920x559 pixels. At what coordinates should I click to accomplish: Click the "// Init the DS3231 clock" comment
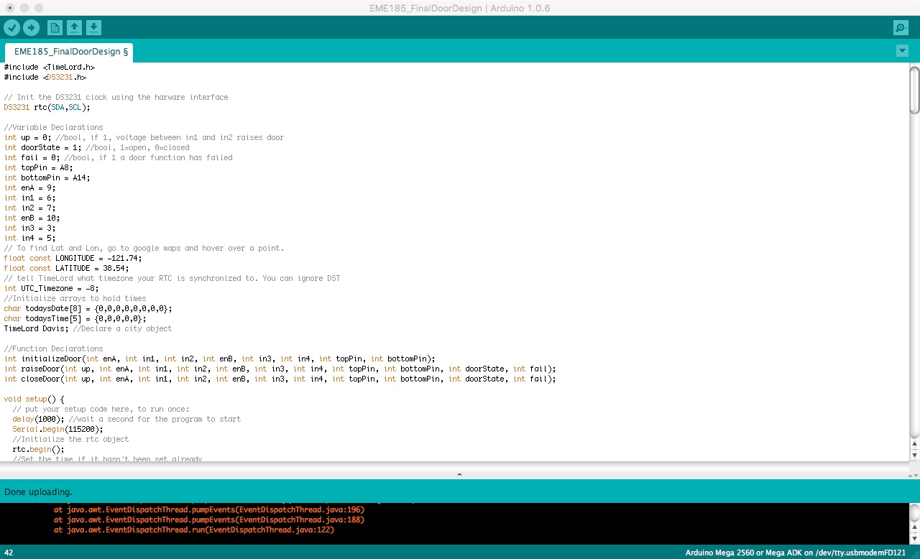[x=116, y=97]
